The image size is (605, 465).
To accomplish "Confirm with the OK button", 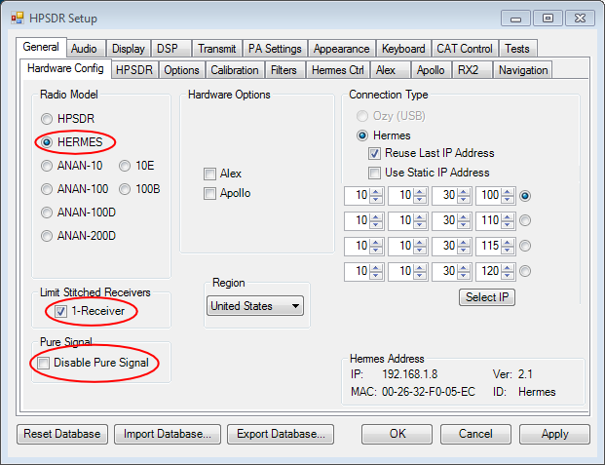I will (397, 434).
